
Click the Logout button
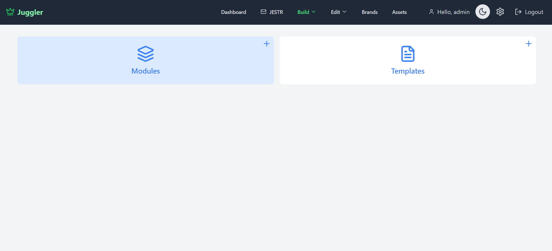(x=529, y=12)
